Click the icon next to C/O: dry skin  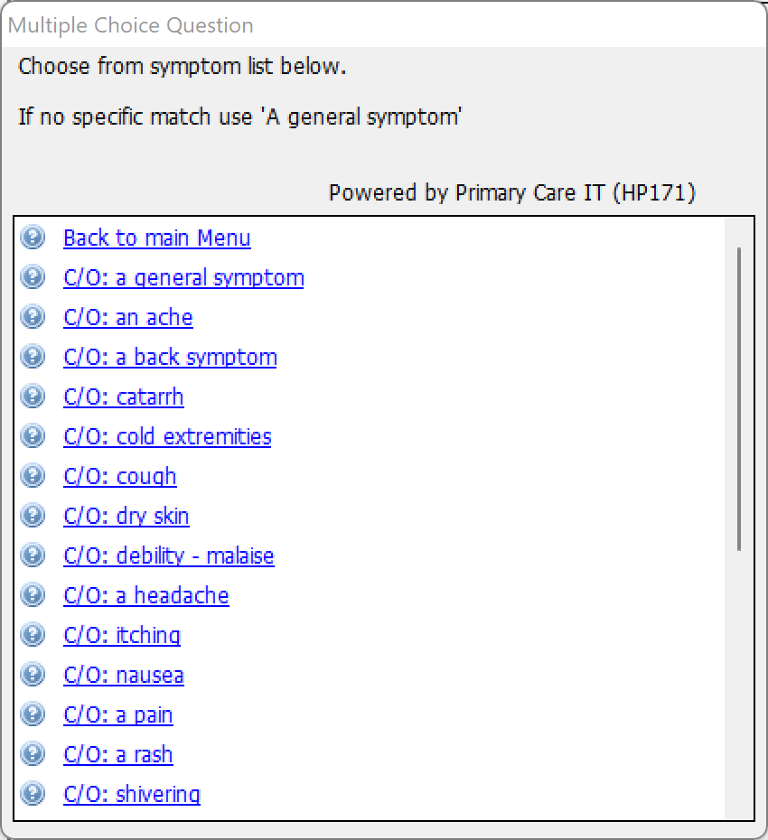pyautogui.click(x=33, y=516)
